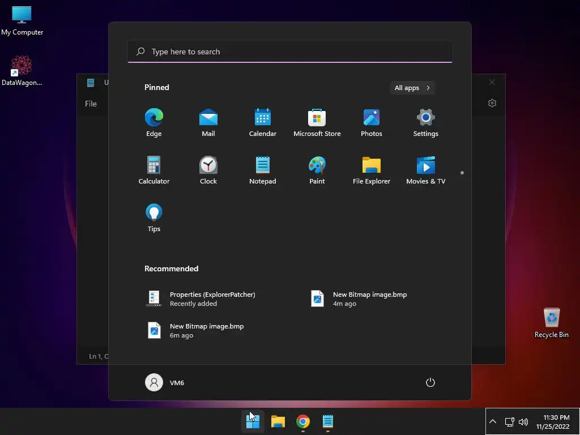Select the Recycle Bin desktop icon
580x435 pixels.
(x=552, y=323)
